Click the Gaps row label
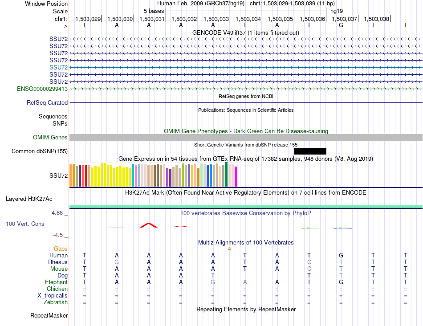The image size is (423, 326). [x=61, y=249]
